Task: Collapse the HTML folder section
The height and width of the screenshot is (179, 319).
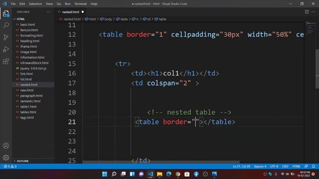Action: [33, 19]
